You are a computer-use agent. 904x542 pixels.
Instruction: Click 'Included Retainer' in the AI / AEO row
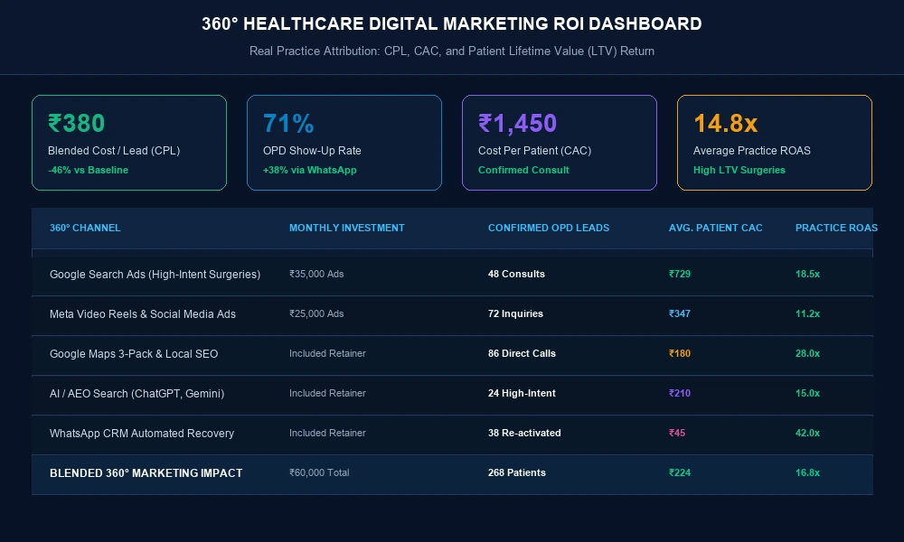327,393
